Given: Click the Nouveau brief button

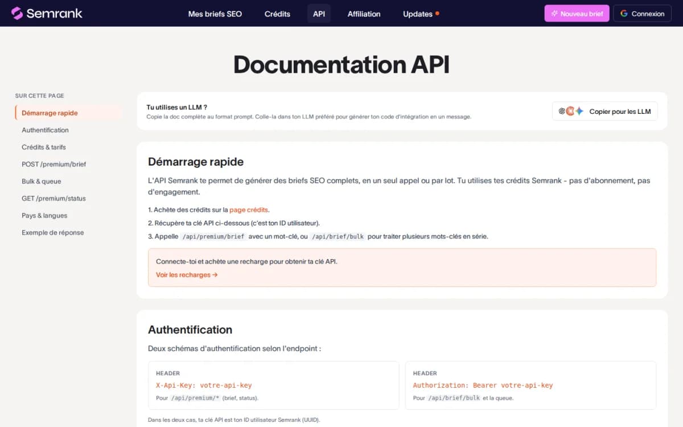Looking at the screenshot, I should 577,14.
